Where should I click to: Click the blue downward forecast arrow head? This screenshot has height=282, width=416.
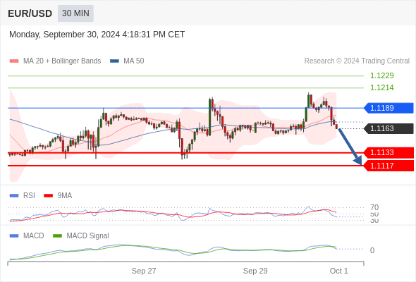357,161
